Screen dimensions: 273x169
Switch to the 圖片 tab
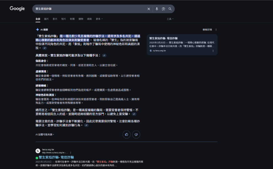(x=46, y=19)
